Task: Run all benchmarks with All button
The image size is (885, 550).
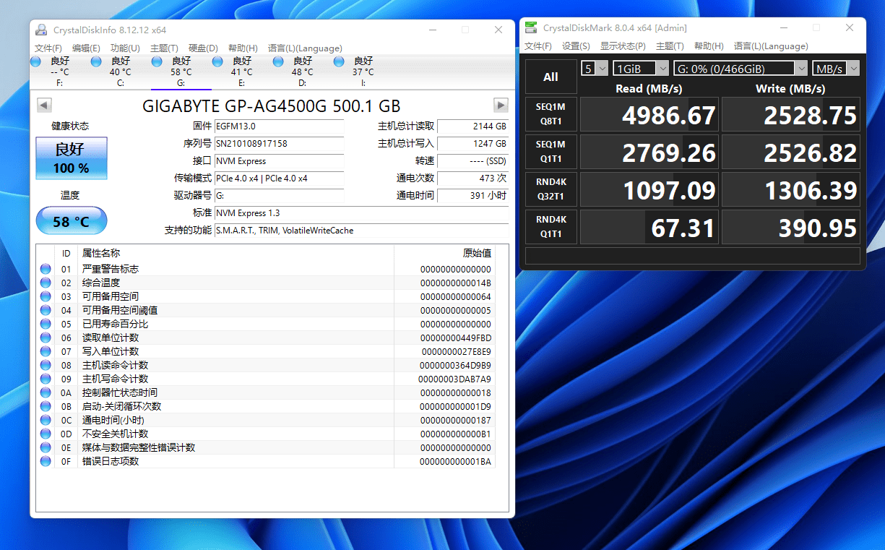Action: pyautogui.click(x=551, y=77)
